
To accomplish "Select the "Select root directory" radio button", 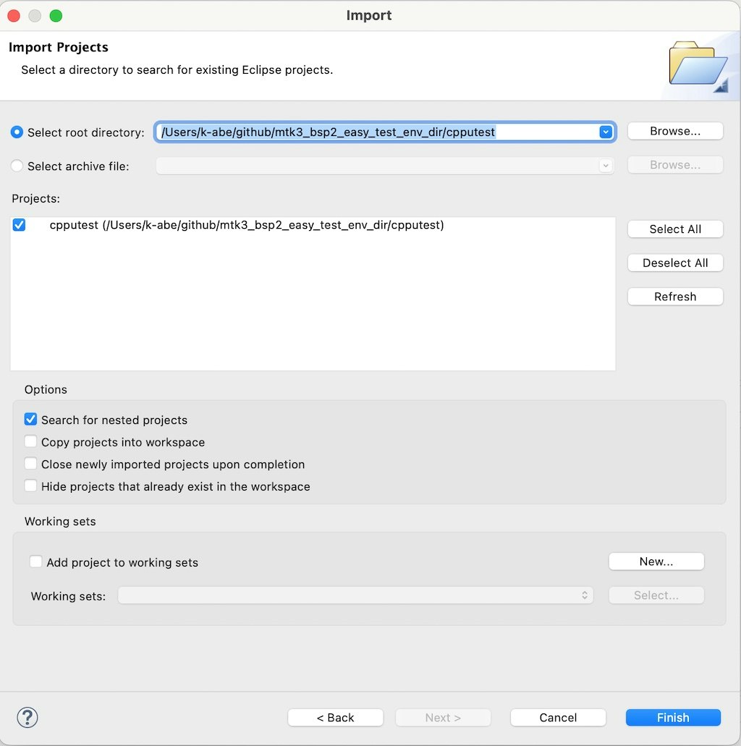I will click(x=17, y=132).
